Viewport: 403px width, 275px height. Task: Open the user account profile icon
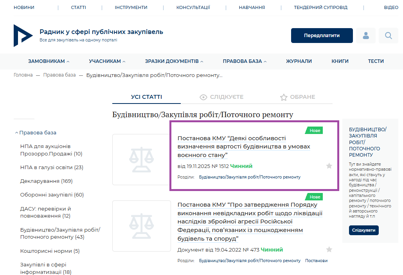tap(366, 36)
